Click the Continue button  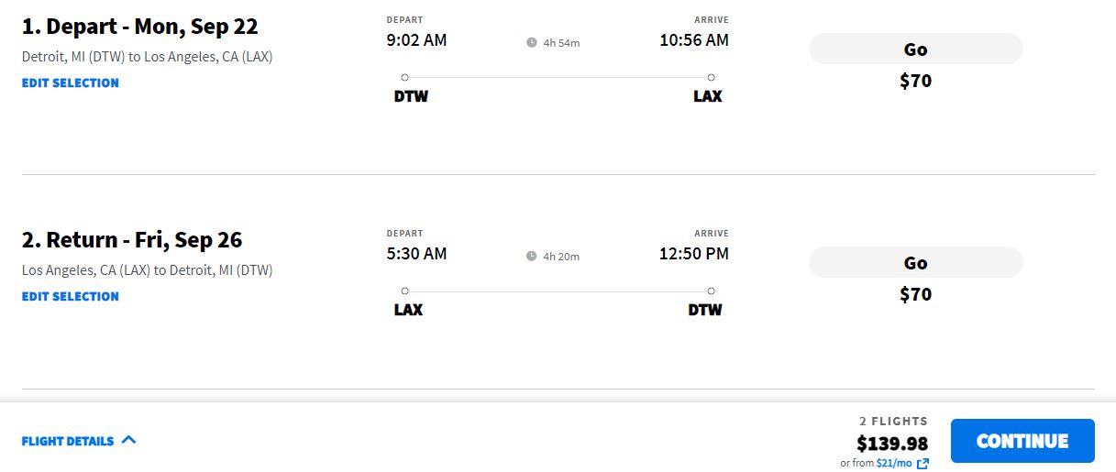(x=1022, y=441)
